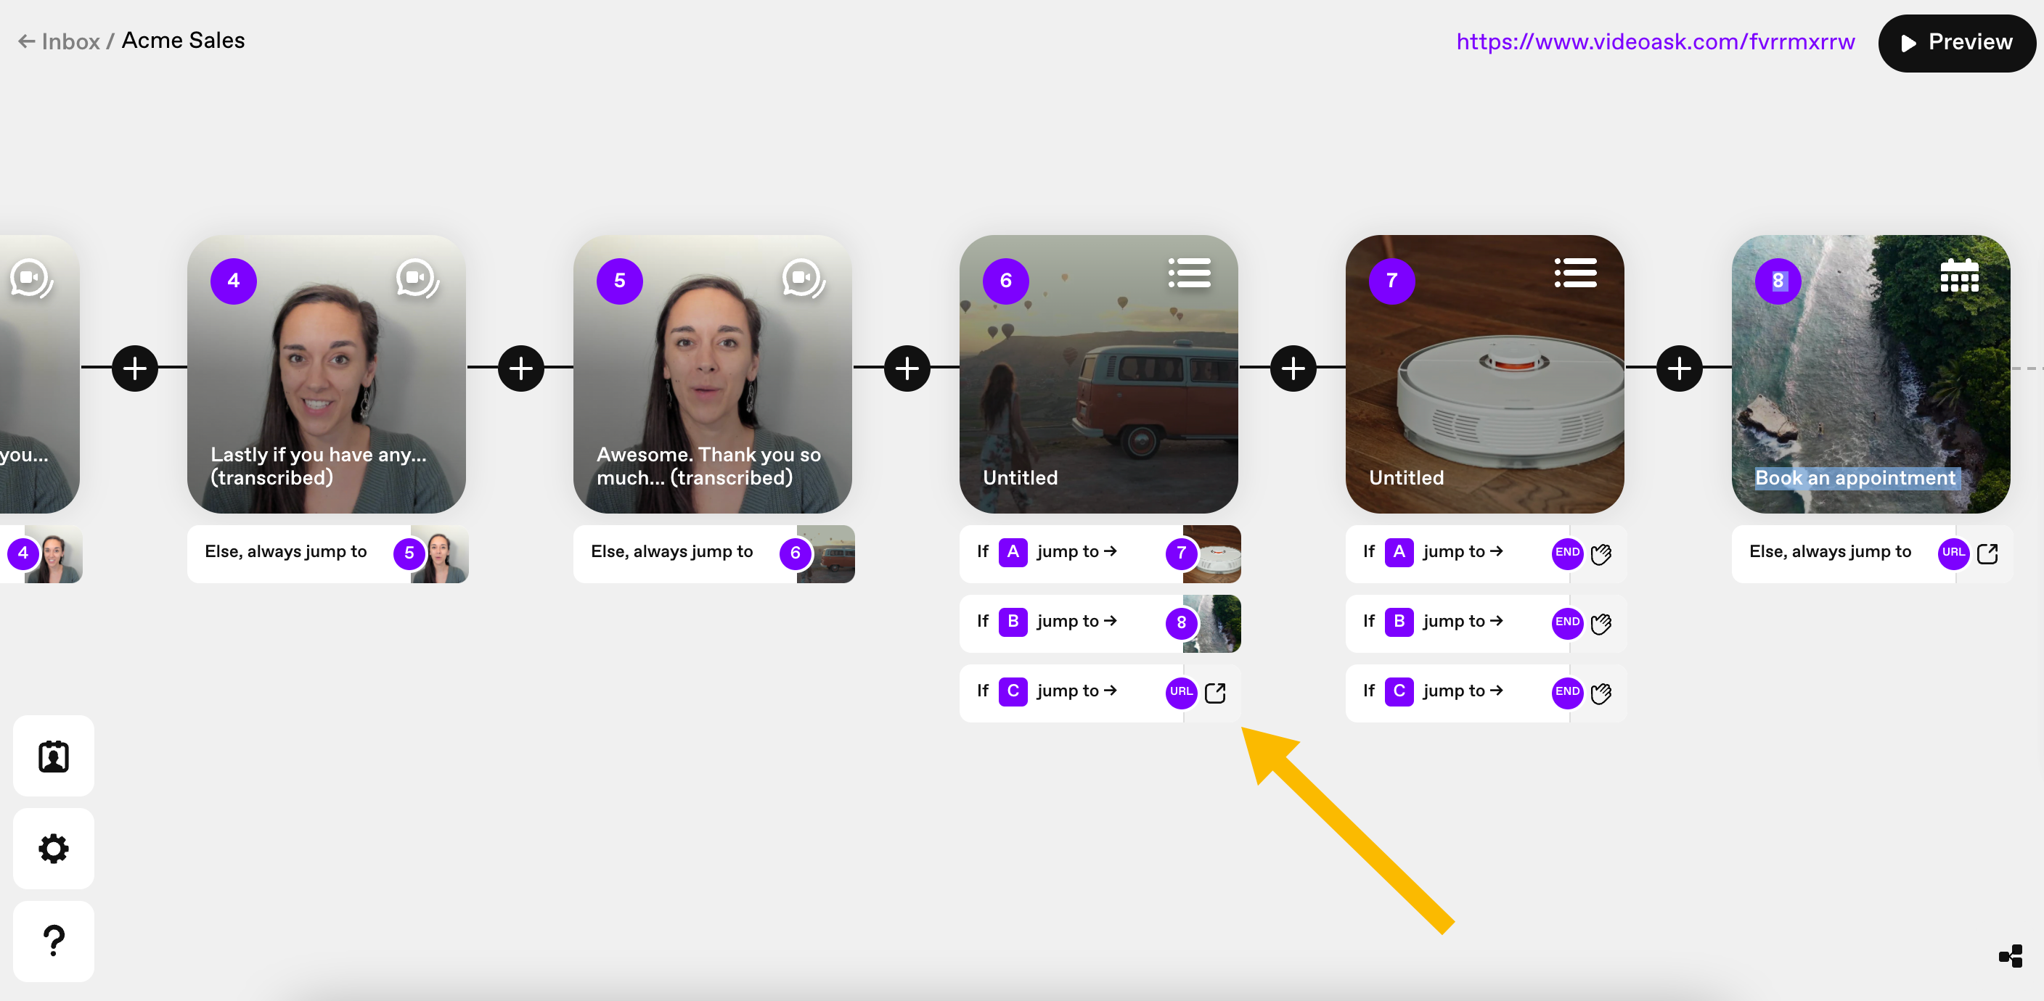Click step 7 thumbnail in If A rule
This screenshot has height=1001, width=2044.
coord(1212,553)
